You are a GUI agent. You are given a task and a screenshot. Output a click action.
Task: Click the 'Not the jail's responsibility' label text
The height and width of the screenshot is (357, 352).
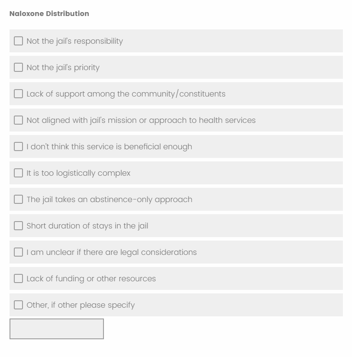(x=74, y=41)
